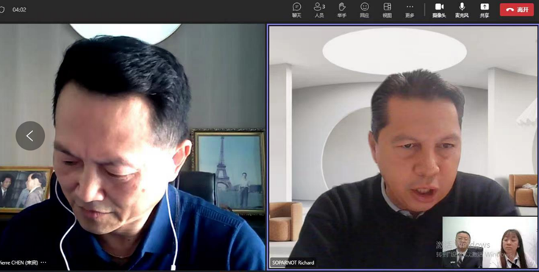This screenshot has width=539, height=272.
Task: Open the reactions (回应) smiley
Action: coord(365,10)
